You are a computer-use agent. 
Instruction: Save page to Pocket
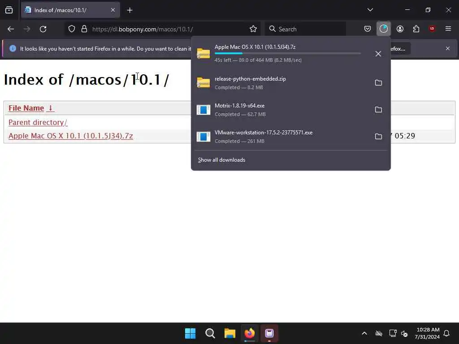click(x=368, y=29)
